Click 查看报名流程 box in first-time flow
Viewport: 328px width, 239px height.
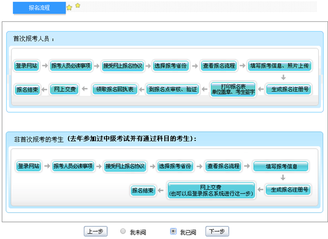[219, 66]
